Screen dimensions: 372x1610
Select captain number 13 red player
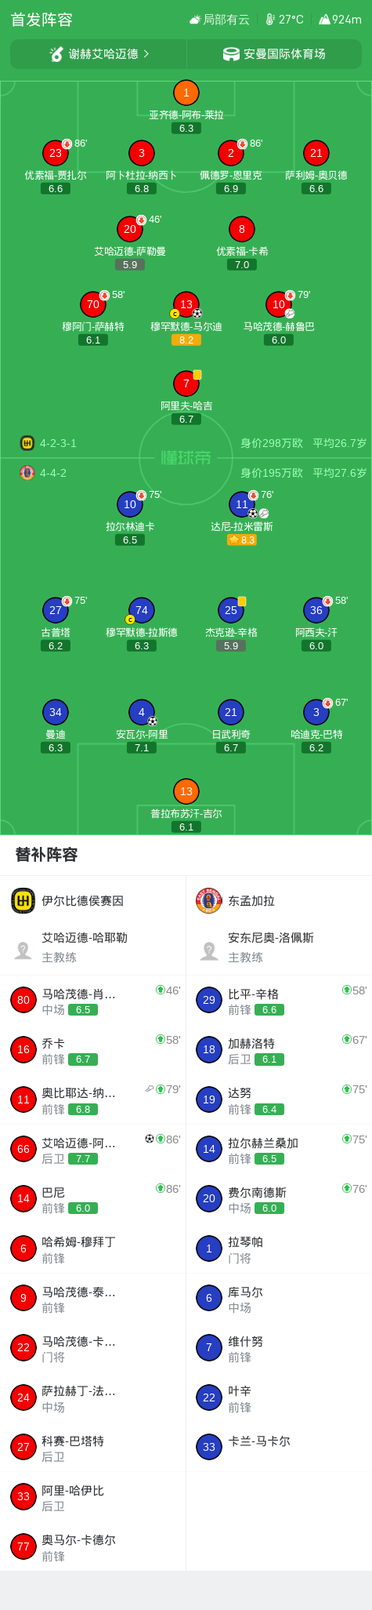[x=186, y=304]
